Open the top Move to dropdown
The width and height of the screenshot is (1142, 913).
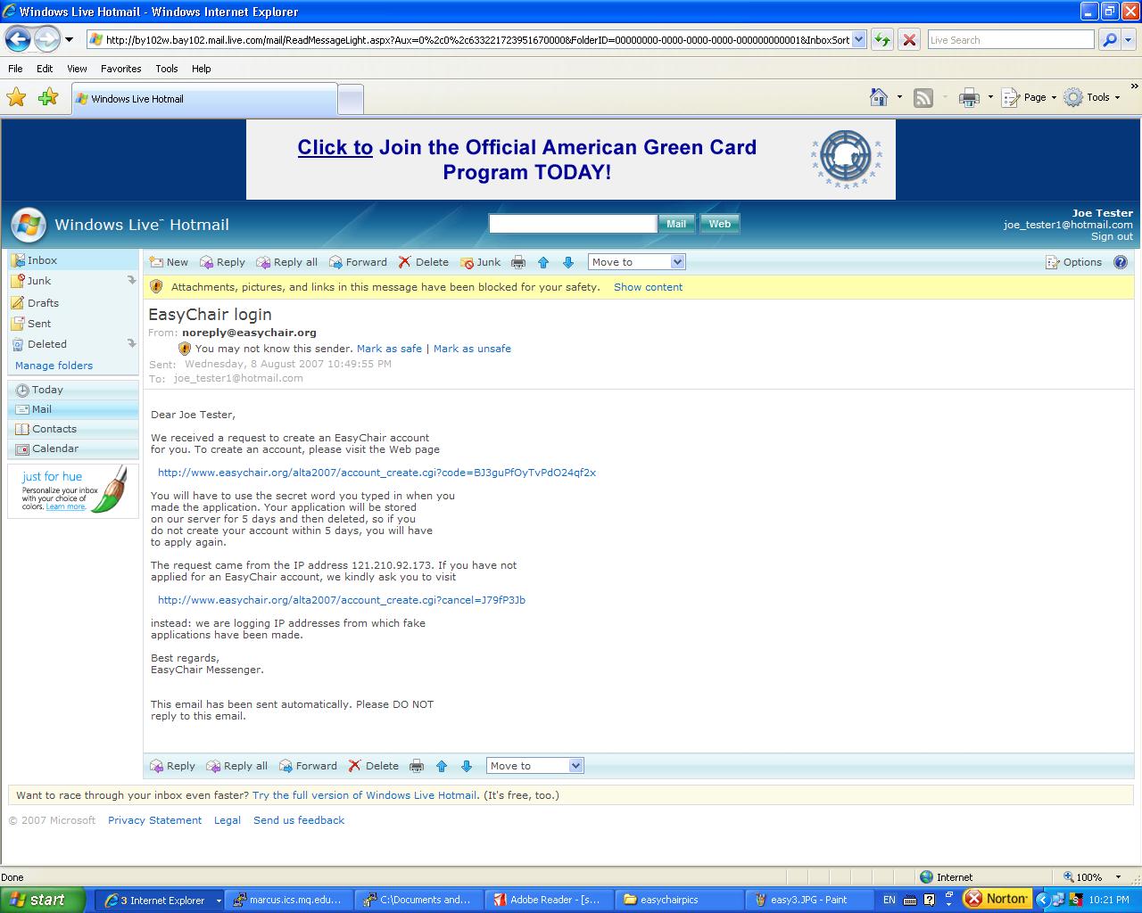coord(636,262)
